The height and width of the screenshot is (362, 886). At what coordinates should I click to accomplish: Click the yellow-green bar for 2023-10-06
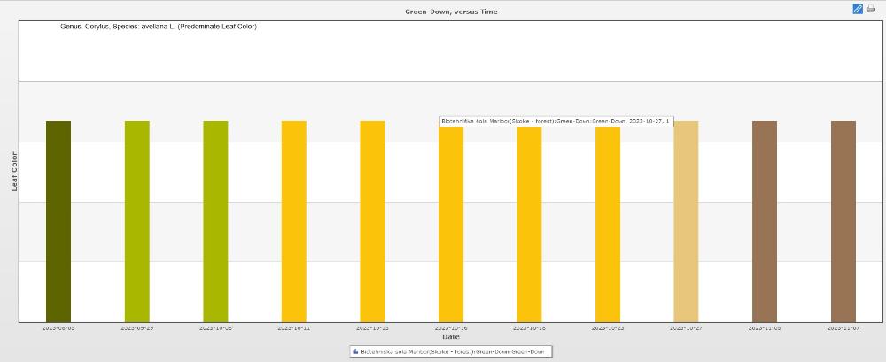(215, 221)
